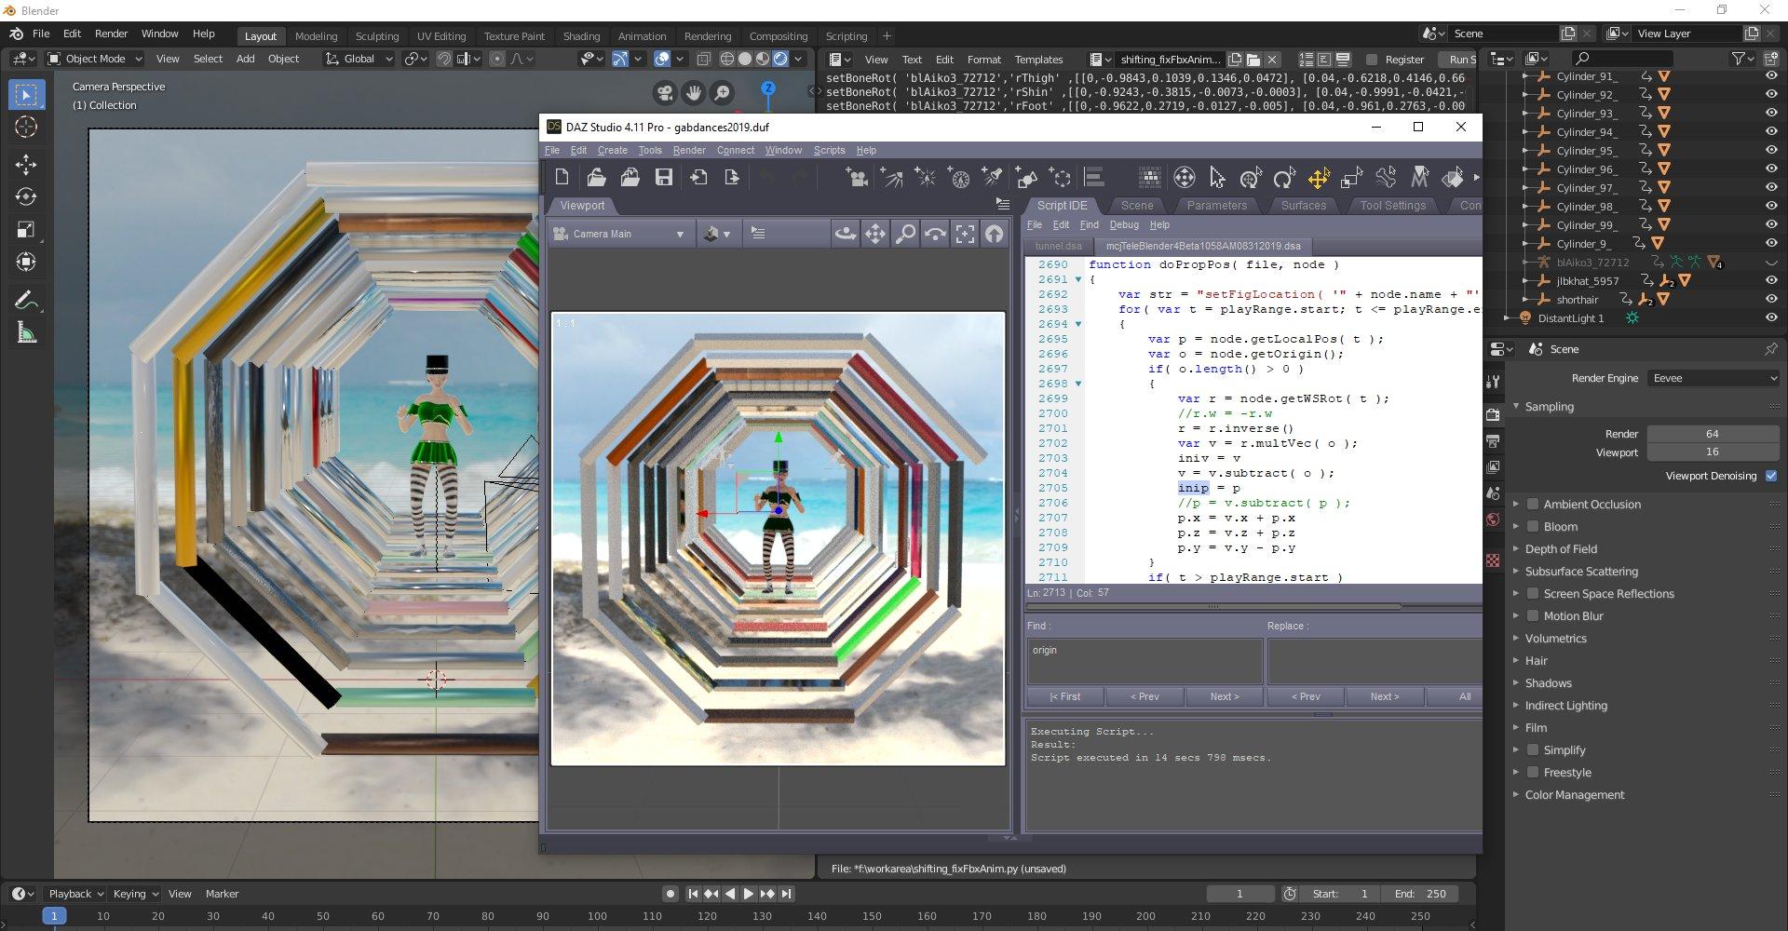Click the zoom magnifier in Blender viewport
Image resolution: width=1788 pixels, height=931 pixels.
point(723,92)
